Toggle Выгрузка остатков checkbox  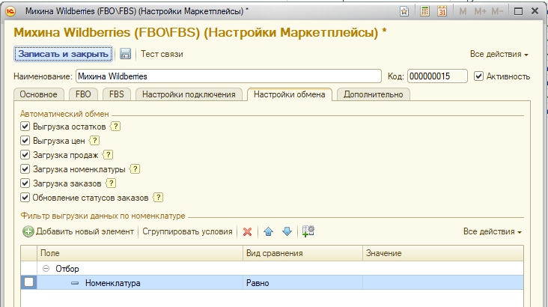[25, 127]
